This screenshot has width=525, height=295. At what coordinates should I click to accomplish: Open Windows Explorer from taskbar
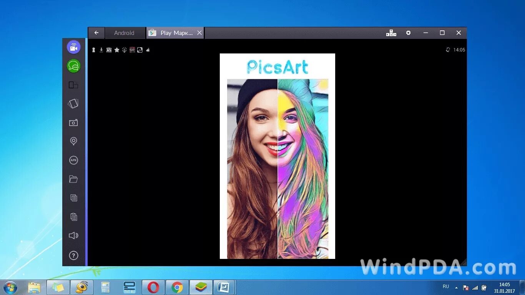[34, 287]
